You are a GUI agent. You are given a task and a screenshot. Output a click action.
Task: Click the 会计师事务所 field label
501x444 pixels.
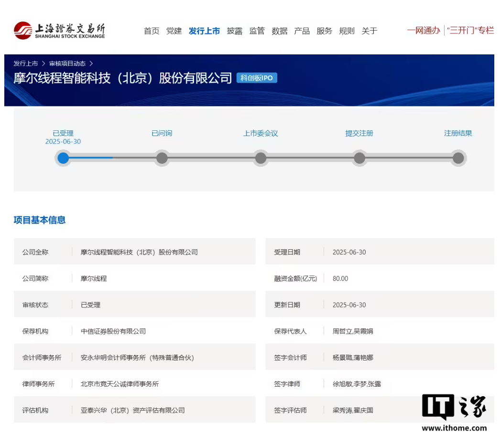42,358
